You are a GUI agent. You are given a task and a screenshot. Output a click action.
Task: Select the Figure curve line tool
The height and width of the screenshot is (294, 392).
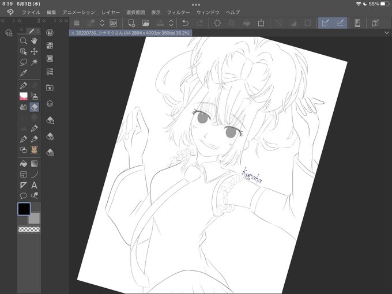click(34, 174)
